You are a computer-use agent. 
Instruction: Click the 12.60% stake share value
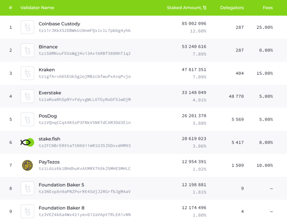[x=198, y=31]
